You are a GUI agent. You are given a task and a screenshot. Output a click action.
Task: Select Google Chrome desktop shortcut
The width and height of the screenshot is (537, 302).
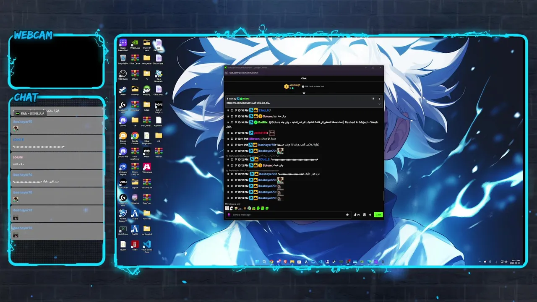coord(135,138)
